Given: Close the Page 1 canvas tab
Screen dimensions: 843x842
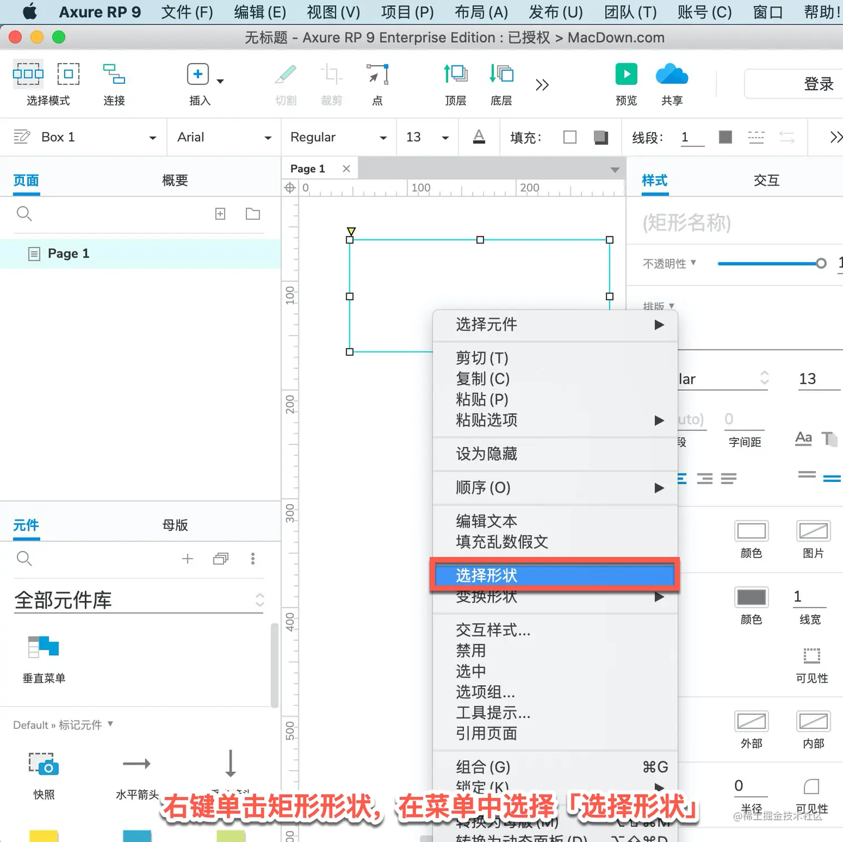Looking at the screenshot, I should (x=346, y=168).
